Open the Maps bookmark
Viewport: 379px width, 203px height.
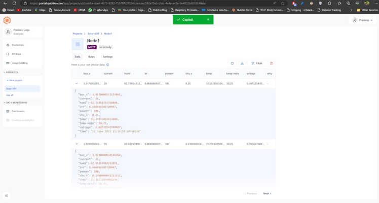[40, 10]
